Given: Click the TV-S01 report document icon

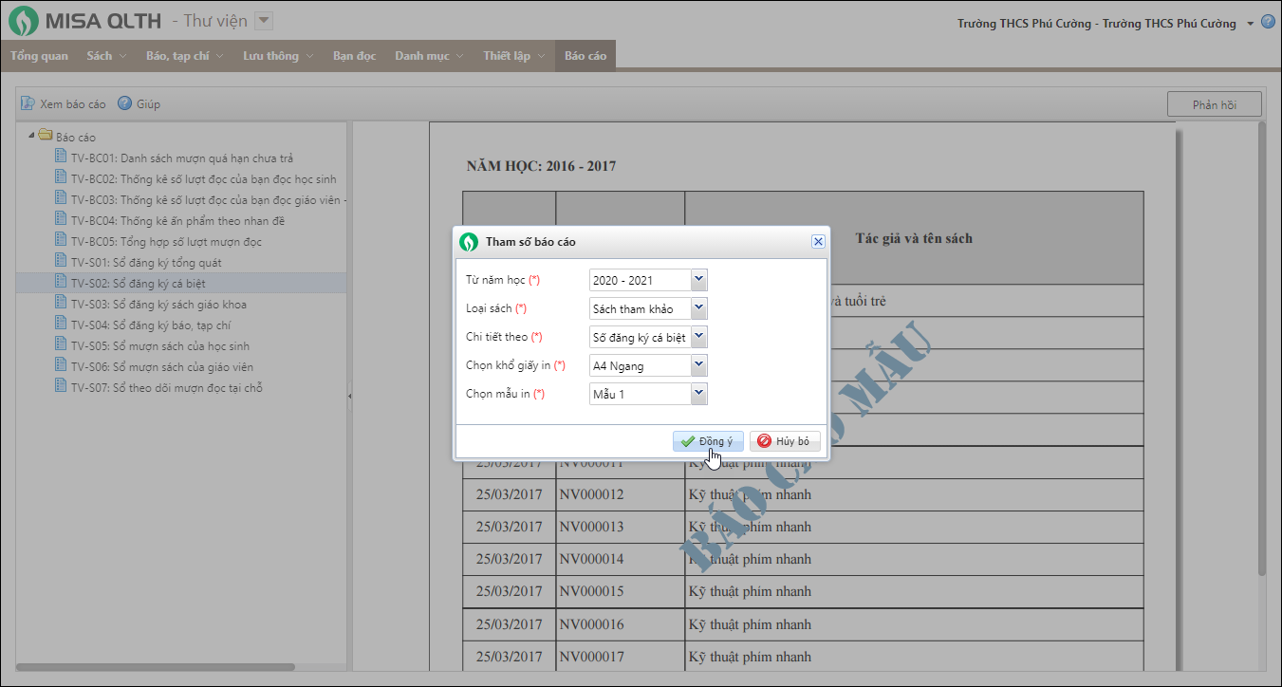Looking at the screenshot, I should point(61,262).
